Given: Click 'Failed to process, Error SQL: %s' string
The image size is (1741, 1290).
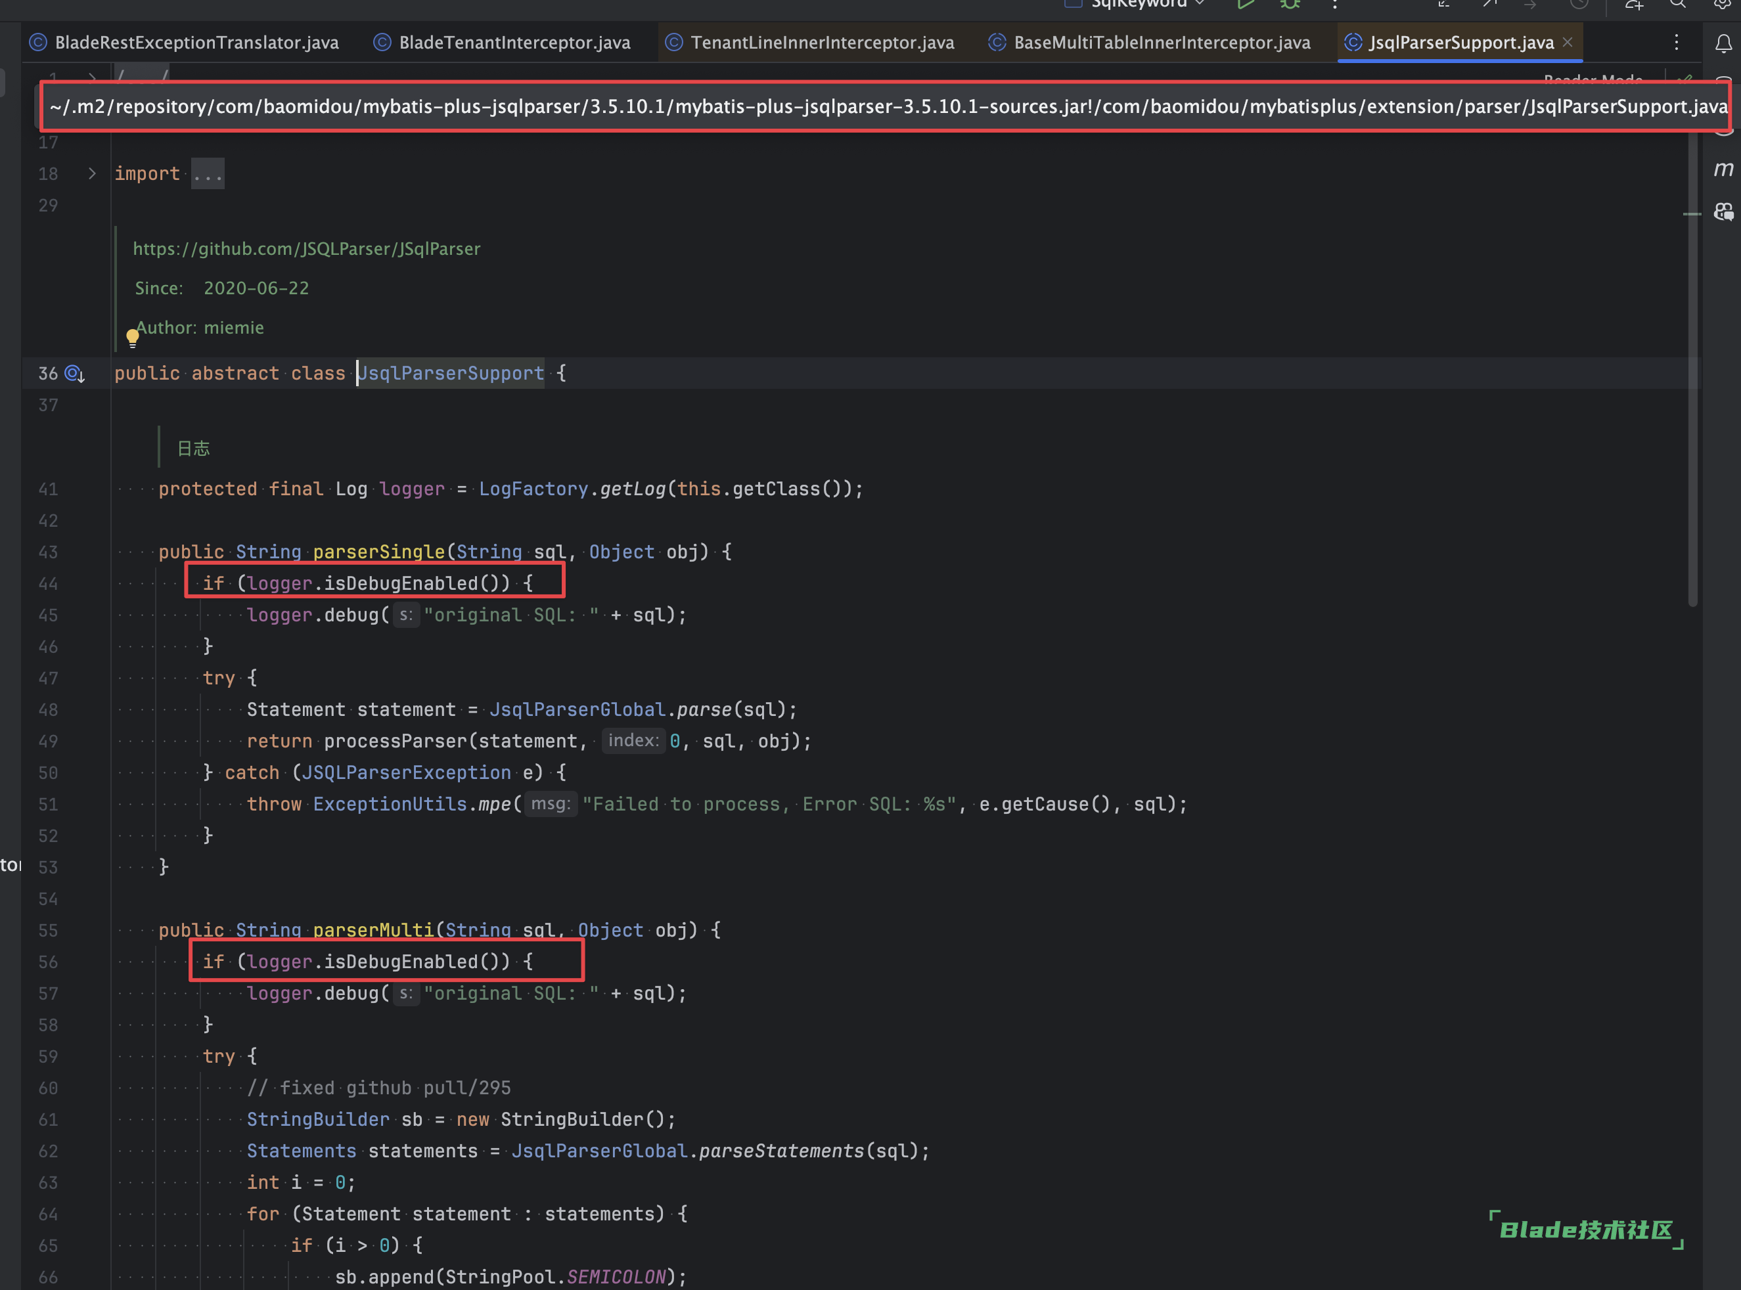Looking at the screenshot, I should (769, 805).
